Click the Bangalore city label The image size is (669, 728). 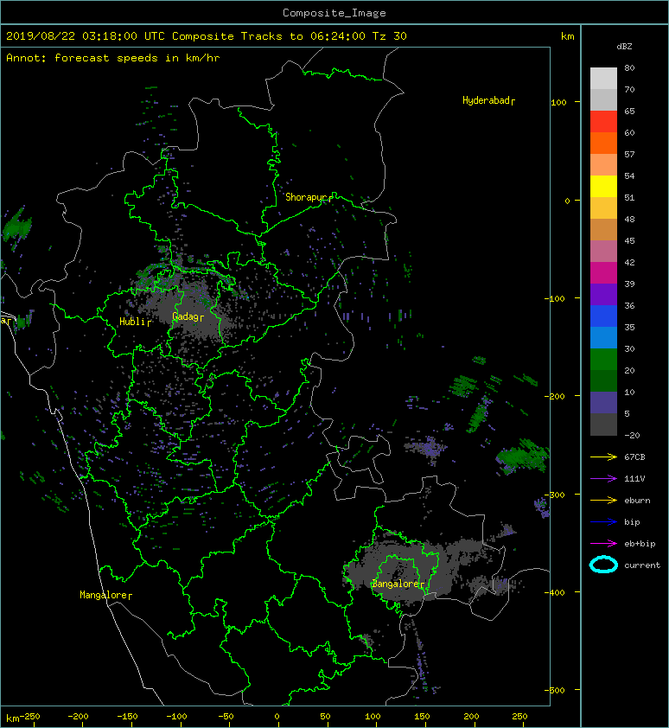(398, 584)
